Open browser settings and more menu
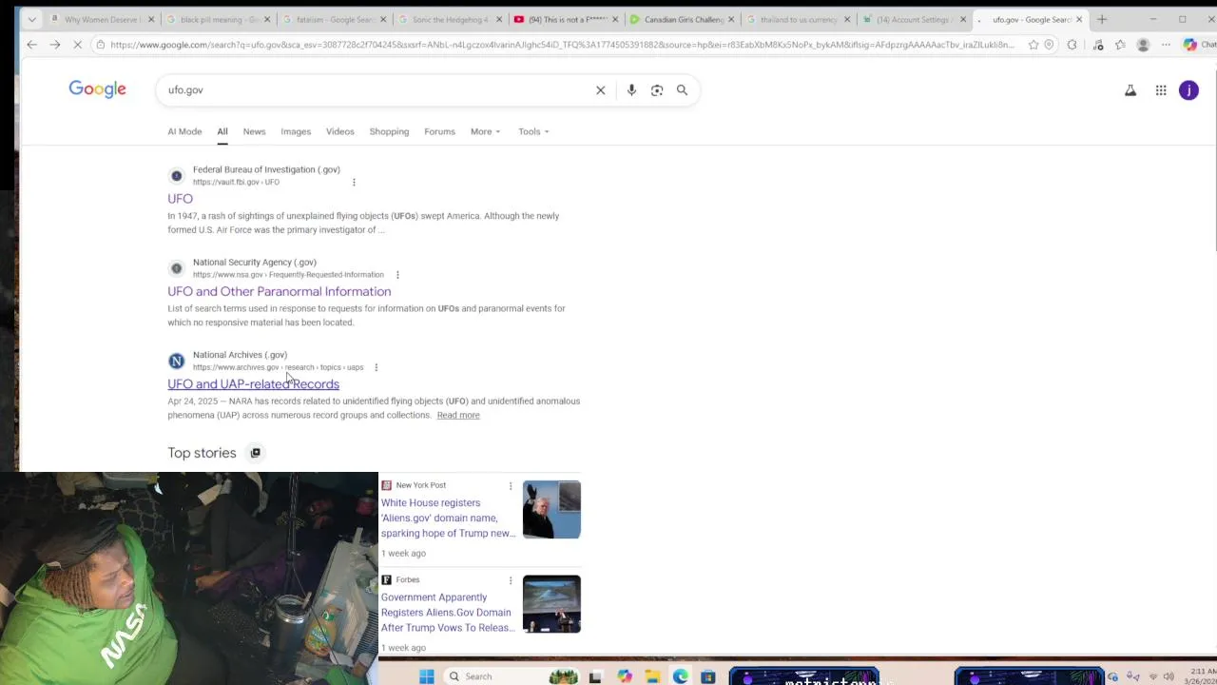The height and width of the screenshot is (685, 1217). [1166, 45]
